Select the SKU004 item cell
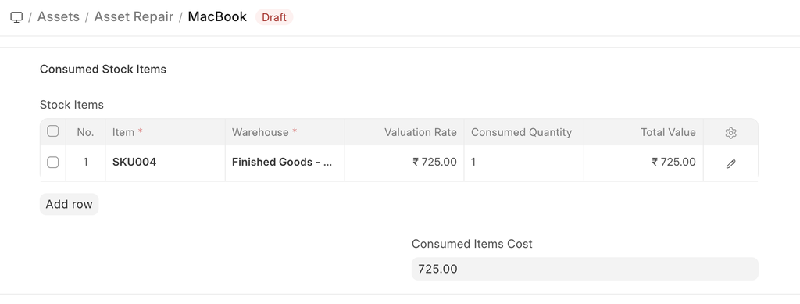The height and width of the screenshot is (304, 800). point(166,163)
